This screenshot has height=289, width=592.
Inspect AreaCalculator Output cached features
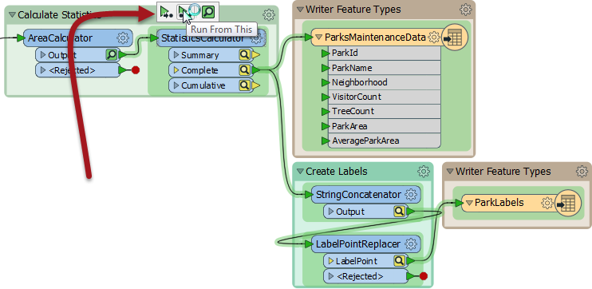pyautogui.click(x=111, y=55)
